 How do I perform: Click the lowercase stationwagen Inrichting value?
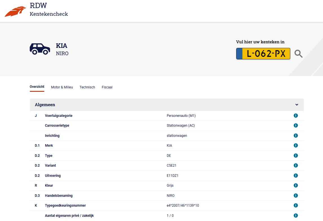pos(177,136)
